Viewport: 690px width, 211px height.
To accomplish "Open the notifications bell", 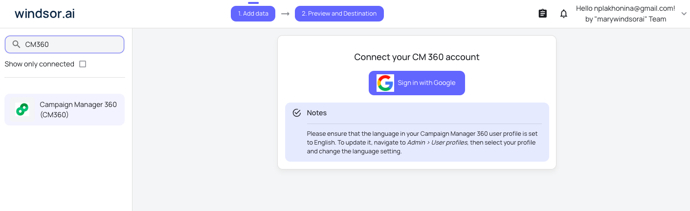I will click(564, 14).
